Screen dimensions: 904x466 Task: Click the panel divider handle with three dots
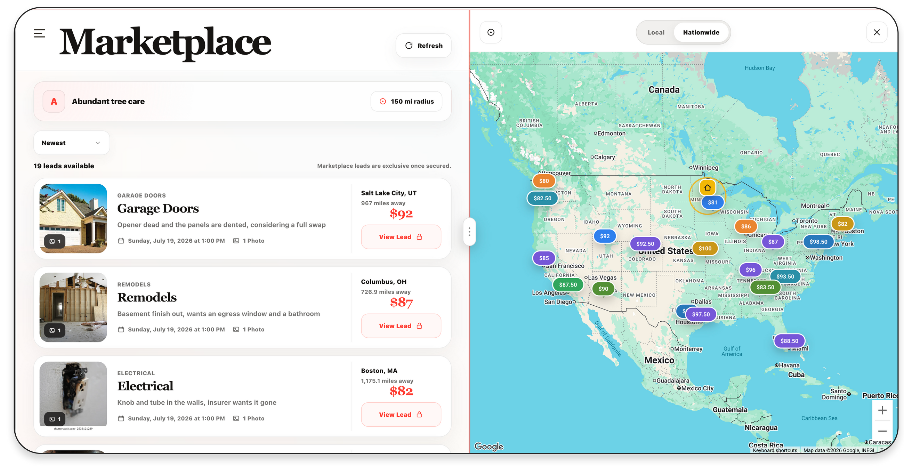469,232
